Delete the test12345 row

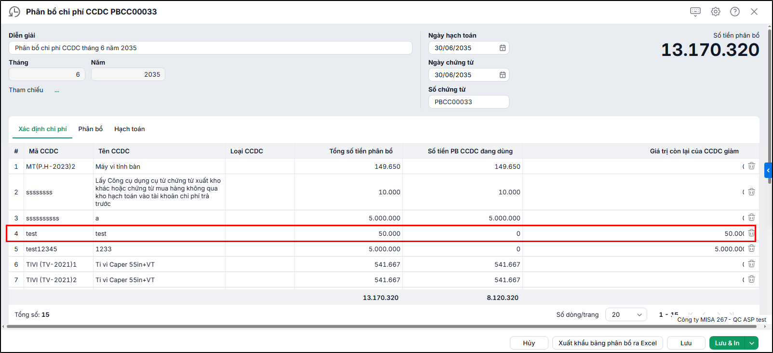point(751,248)
